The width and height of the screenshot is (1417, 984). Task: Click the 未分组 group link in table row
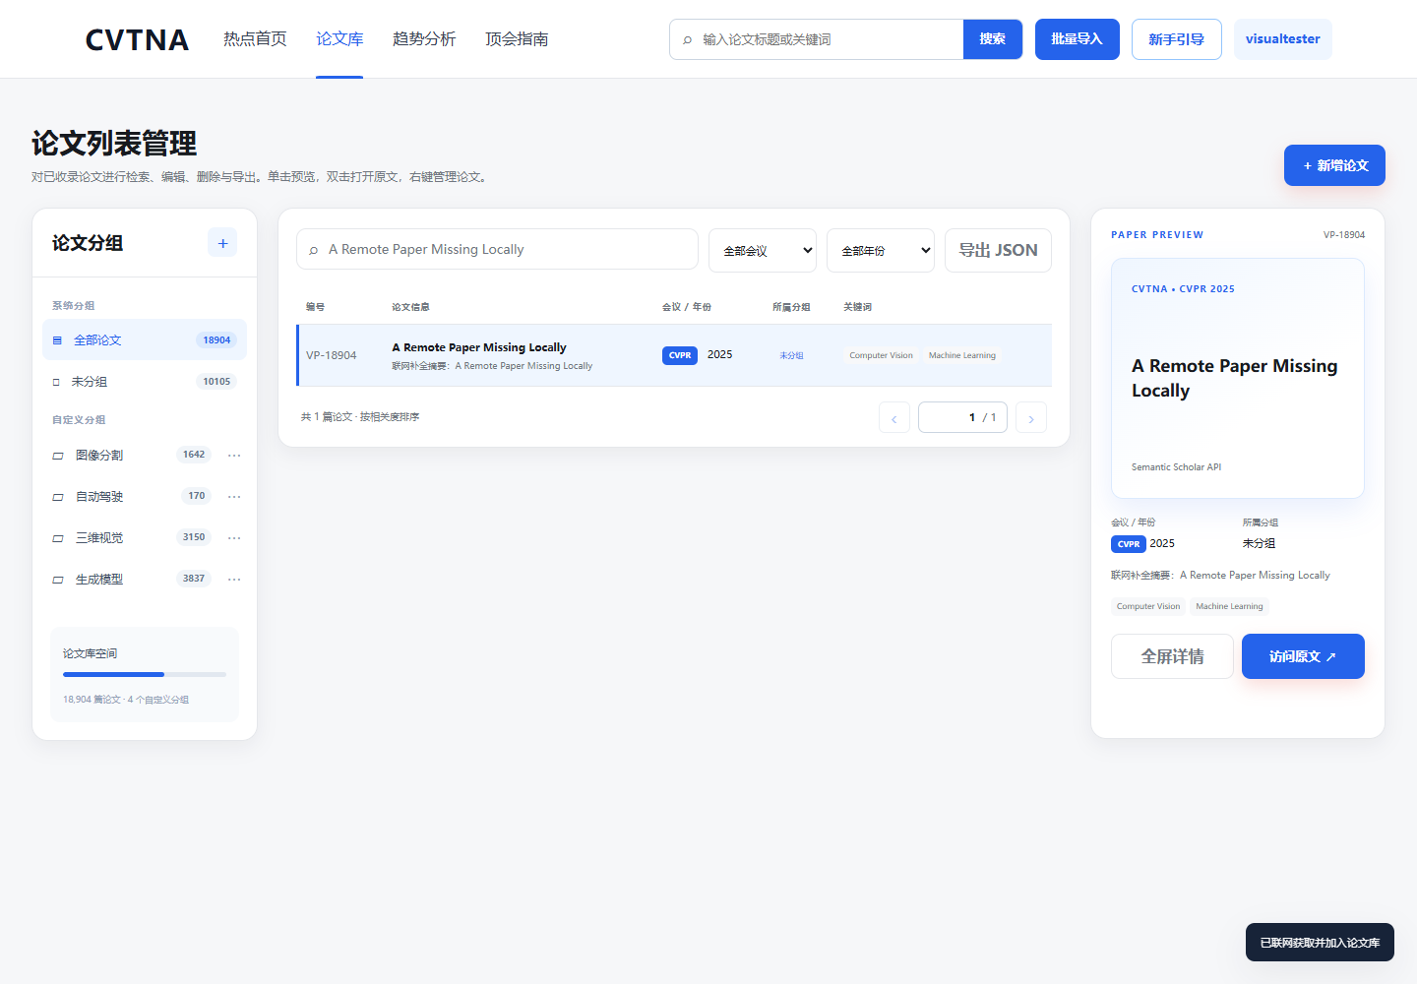tap(791, 355)
